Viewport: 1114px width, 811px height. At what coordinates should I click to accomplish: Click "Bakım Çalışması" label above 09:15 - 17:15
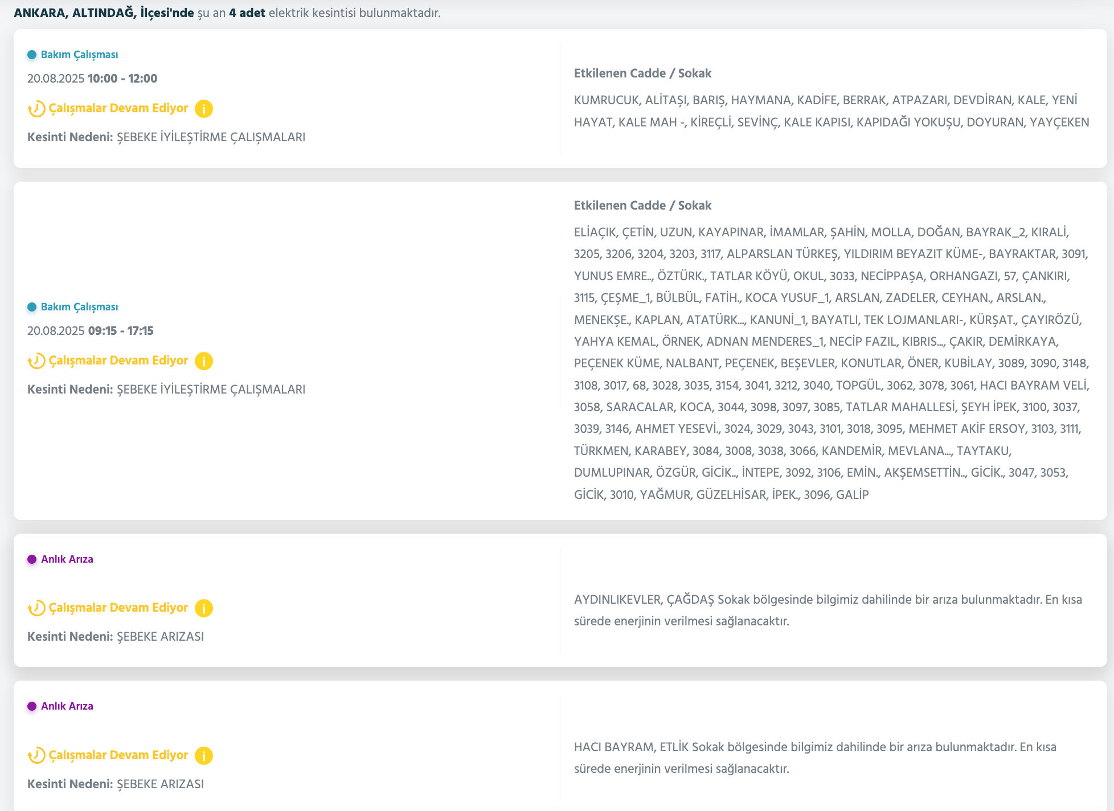coord(80,307)
